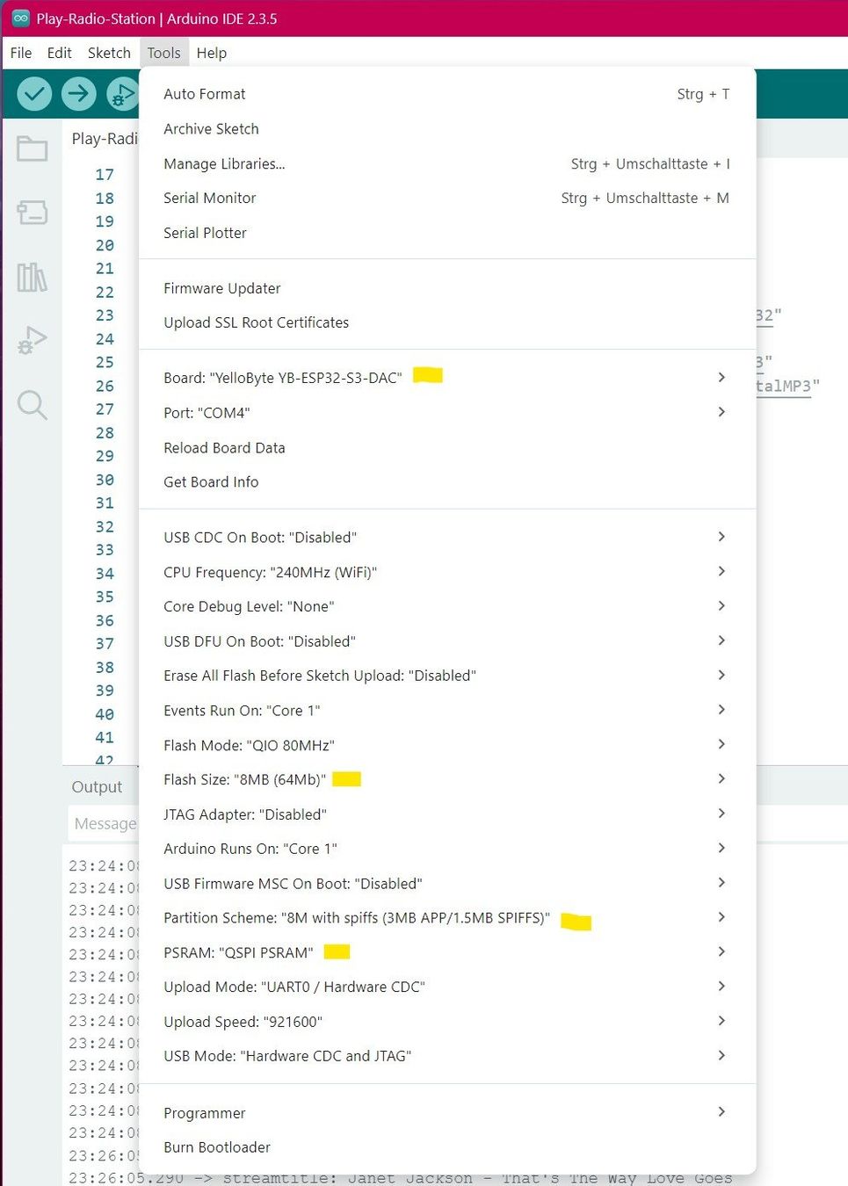Open the Library Manager books icon
Image resolution: width=848 pixels, height=1186 pixels.
tap(33, 277)
